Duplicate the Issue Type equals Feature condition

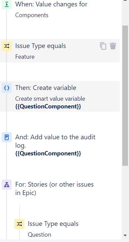(103, 46)
